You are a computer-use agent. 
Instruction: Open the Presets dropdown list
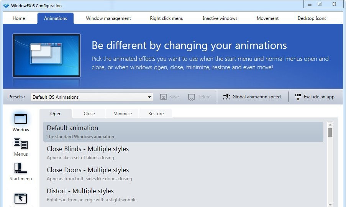pos(92,97)
